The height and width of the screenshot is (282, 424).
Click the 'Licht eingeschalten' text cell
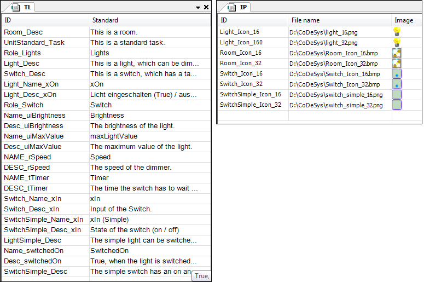tap(143, 95)
